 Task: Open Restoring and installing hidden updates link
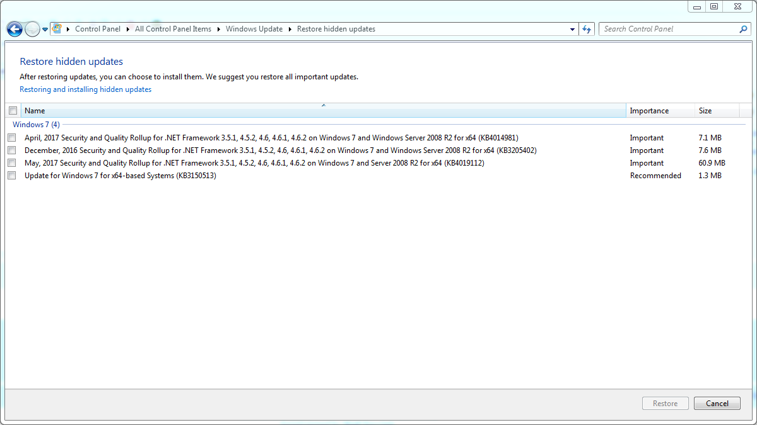pyautogui.click(x=86, y=89)
